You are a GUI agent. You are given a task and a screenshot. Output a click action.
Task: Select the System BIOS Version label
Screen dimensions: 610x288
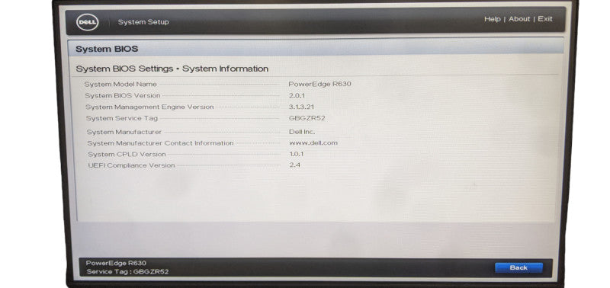click(123, 95)
